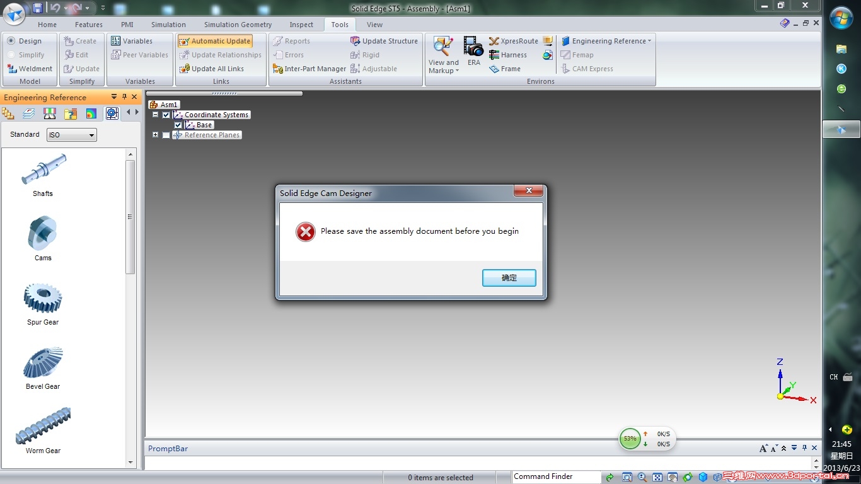Increase PromptBar font size
Screen dimensions: 861x484
(764, 449)
